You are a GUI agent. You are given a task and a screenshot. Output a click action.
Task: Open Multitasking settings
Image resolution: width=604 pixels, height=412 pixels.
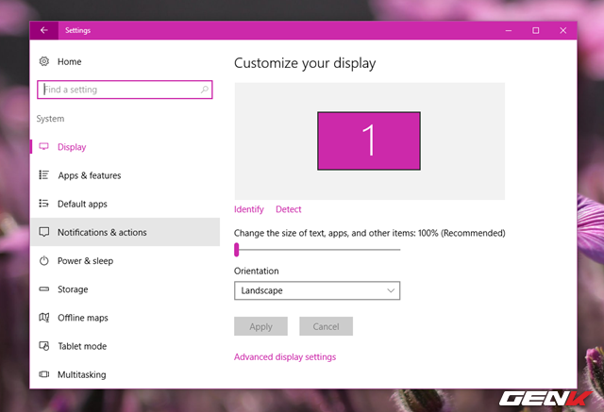125,374
